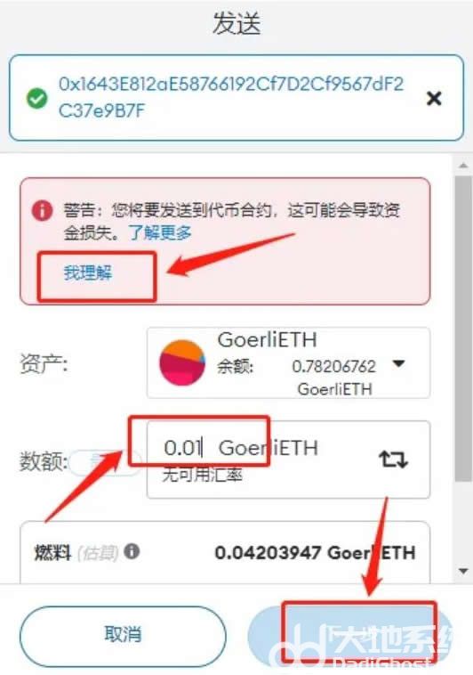Click the scrollbar down arrow

point(463,571)
